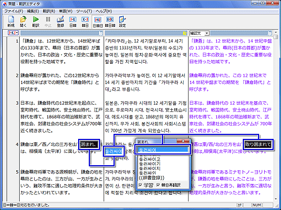Select the J-K 日韓 mode icon
Screen dimensions: 281x210
pos(72,22)
